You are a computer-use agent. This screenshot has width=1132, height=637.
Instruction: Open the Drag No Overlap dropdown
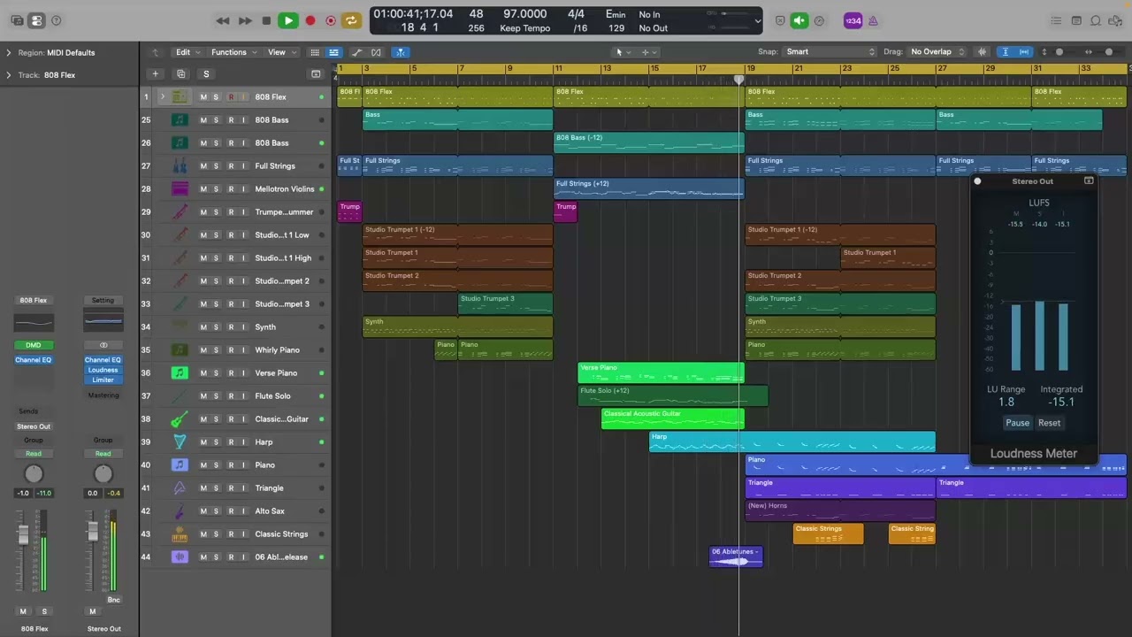coord(937,52)
